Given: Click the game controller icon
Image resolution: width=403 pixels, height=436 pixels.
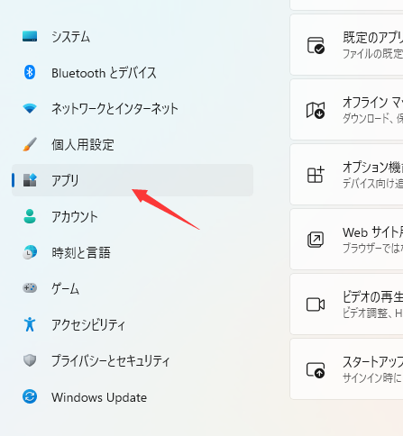Looking at the screenshot, I should click(x=30, y=288).
